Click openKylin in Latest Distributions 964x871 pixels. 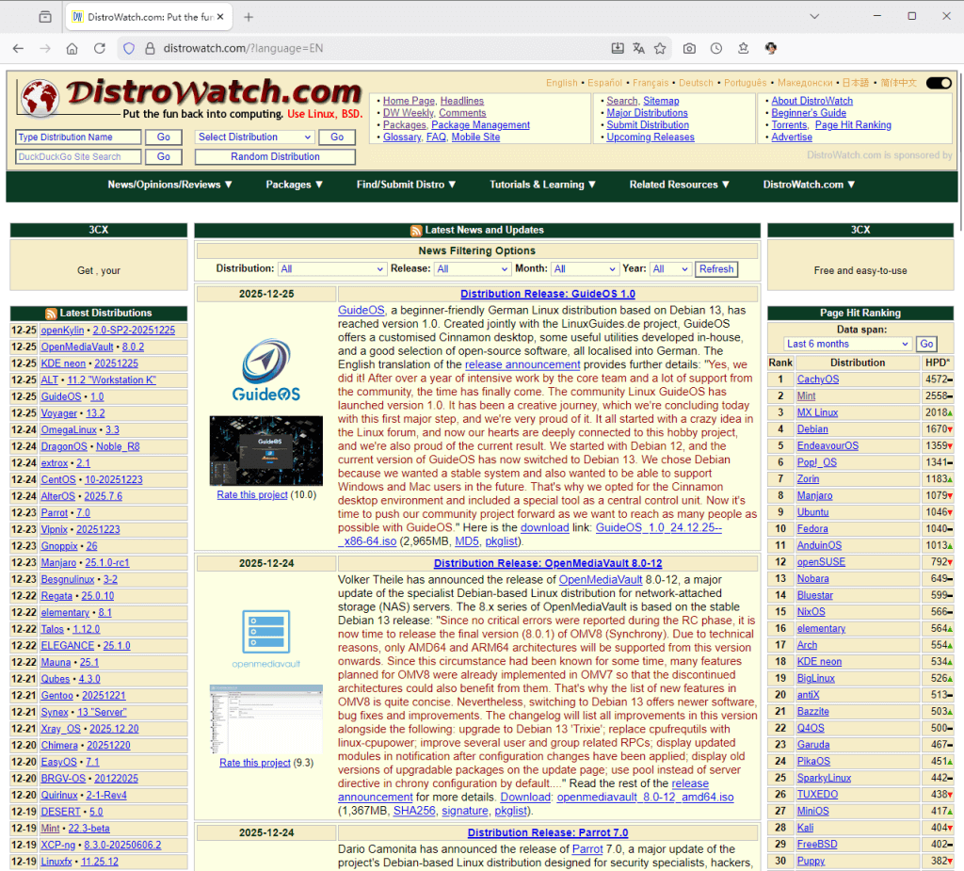coord(62,331)
